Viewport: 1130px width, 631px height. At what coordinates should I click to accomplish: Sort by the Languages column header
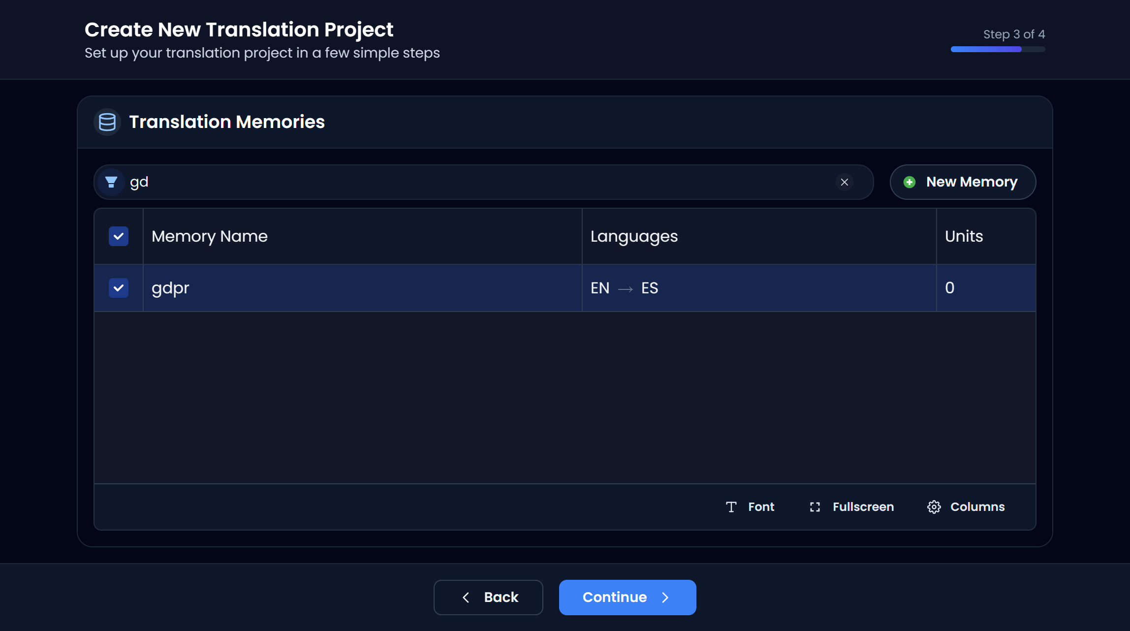pos(634,236)
